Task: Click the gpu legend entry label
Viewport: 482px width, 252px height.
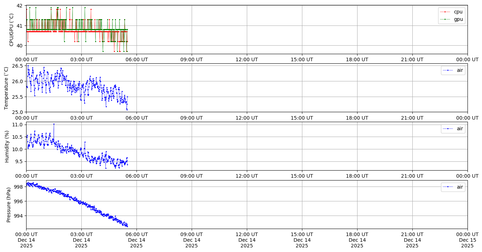Action: click(458, 19)
